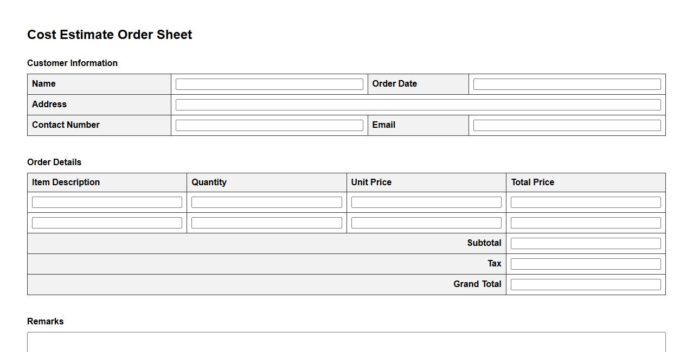The image size is (693, 352).
Task: Focus second row Total Price field
Action: (x=586, y=223)
